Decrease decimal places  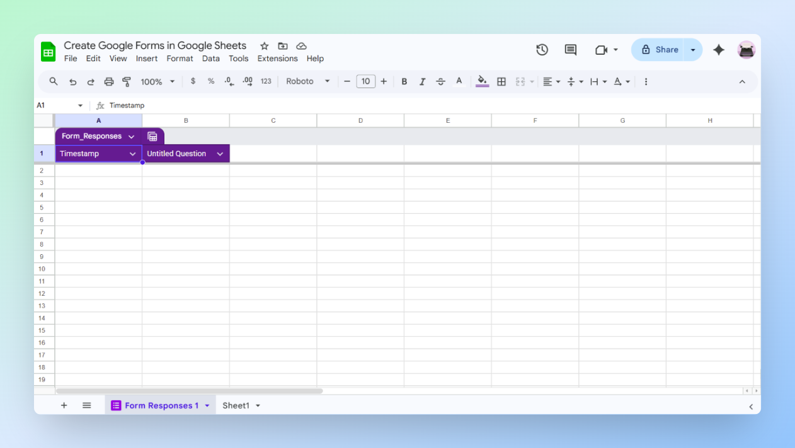click(229, 81)
